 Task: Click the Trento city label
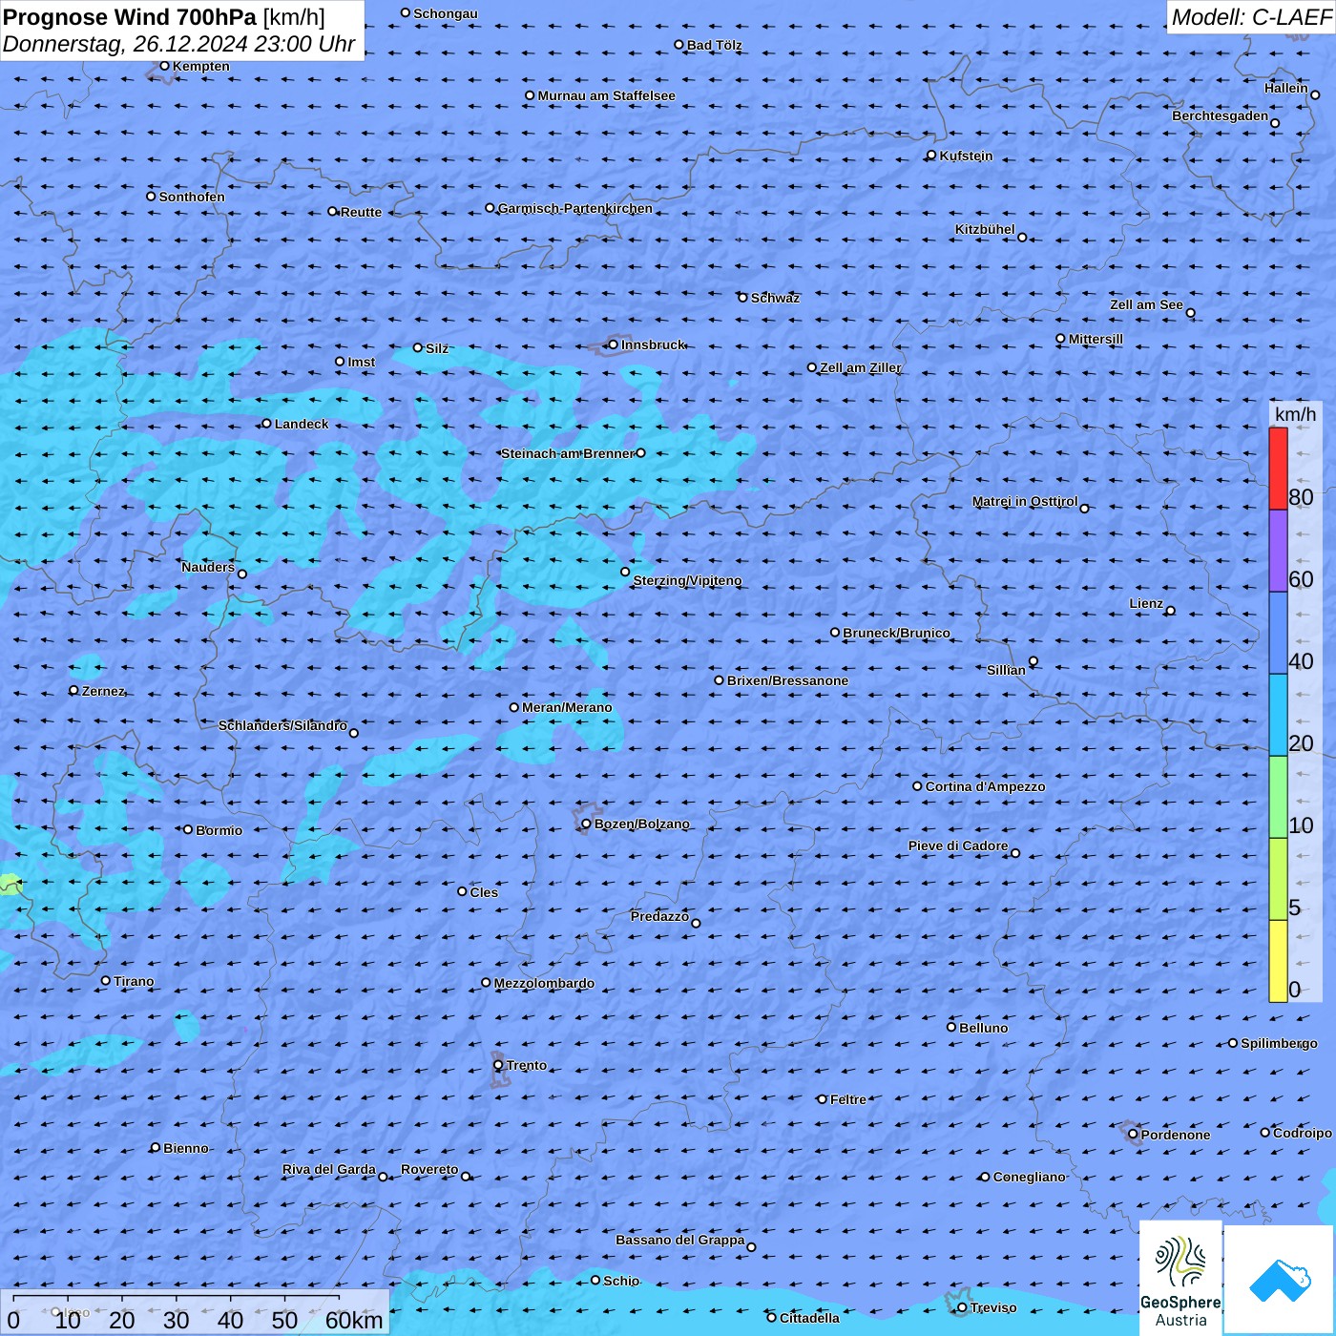pyautogui.click(x=527, y=1065)
